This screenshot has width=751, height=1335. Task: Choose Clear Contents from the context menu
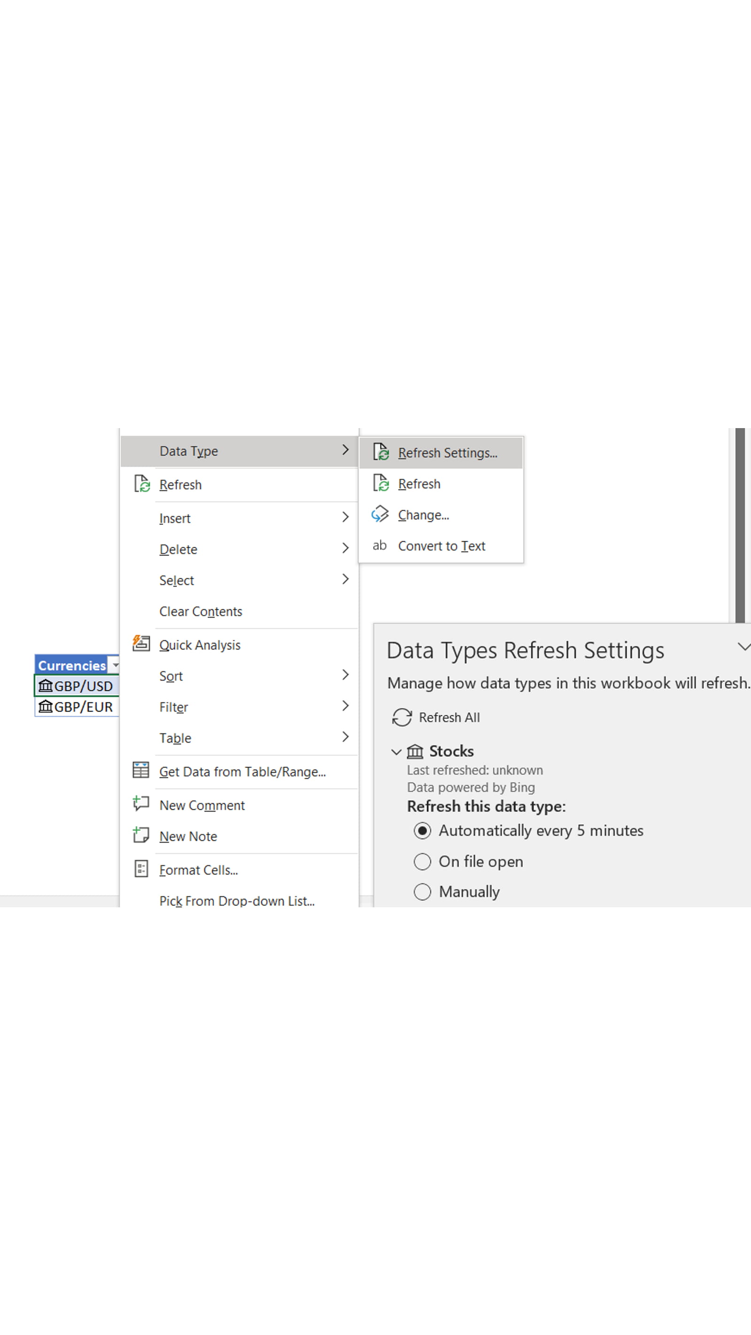tap(200, 611)
